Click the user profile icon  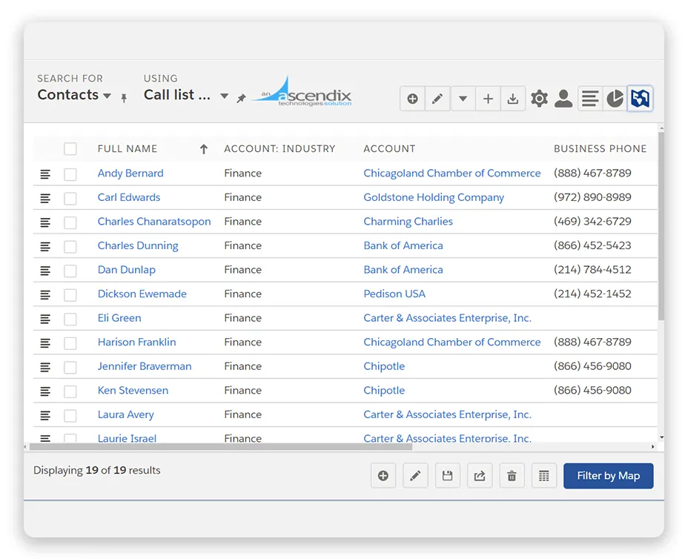point(563,99)
